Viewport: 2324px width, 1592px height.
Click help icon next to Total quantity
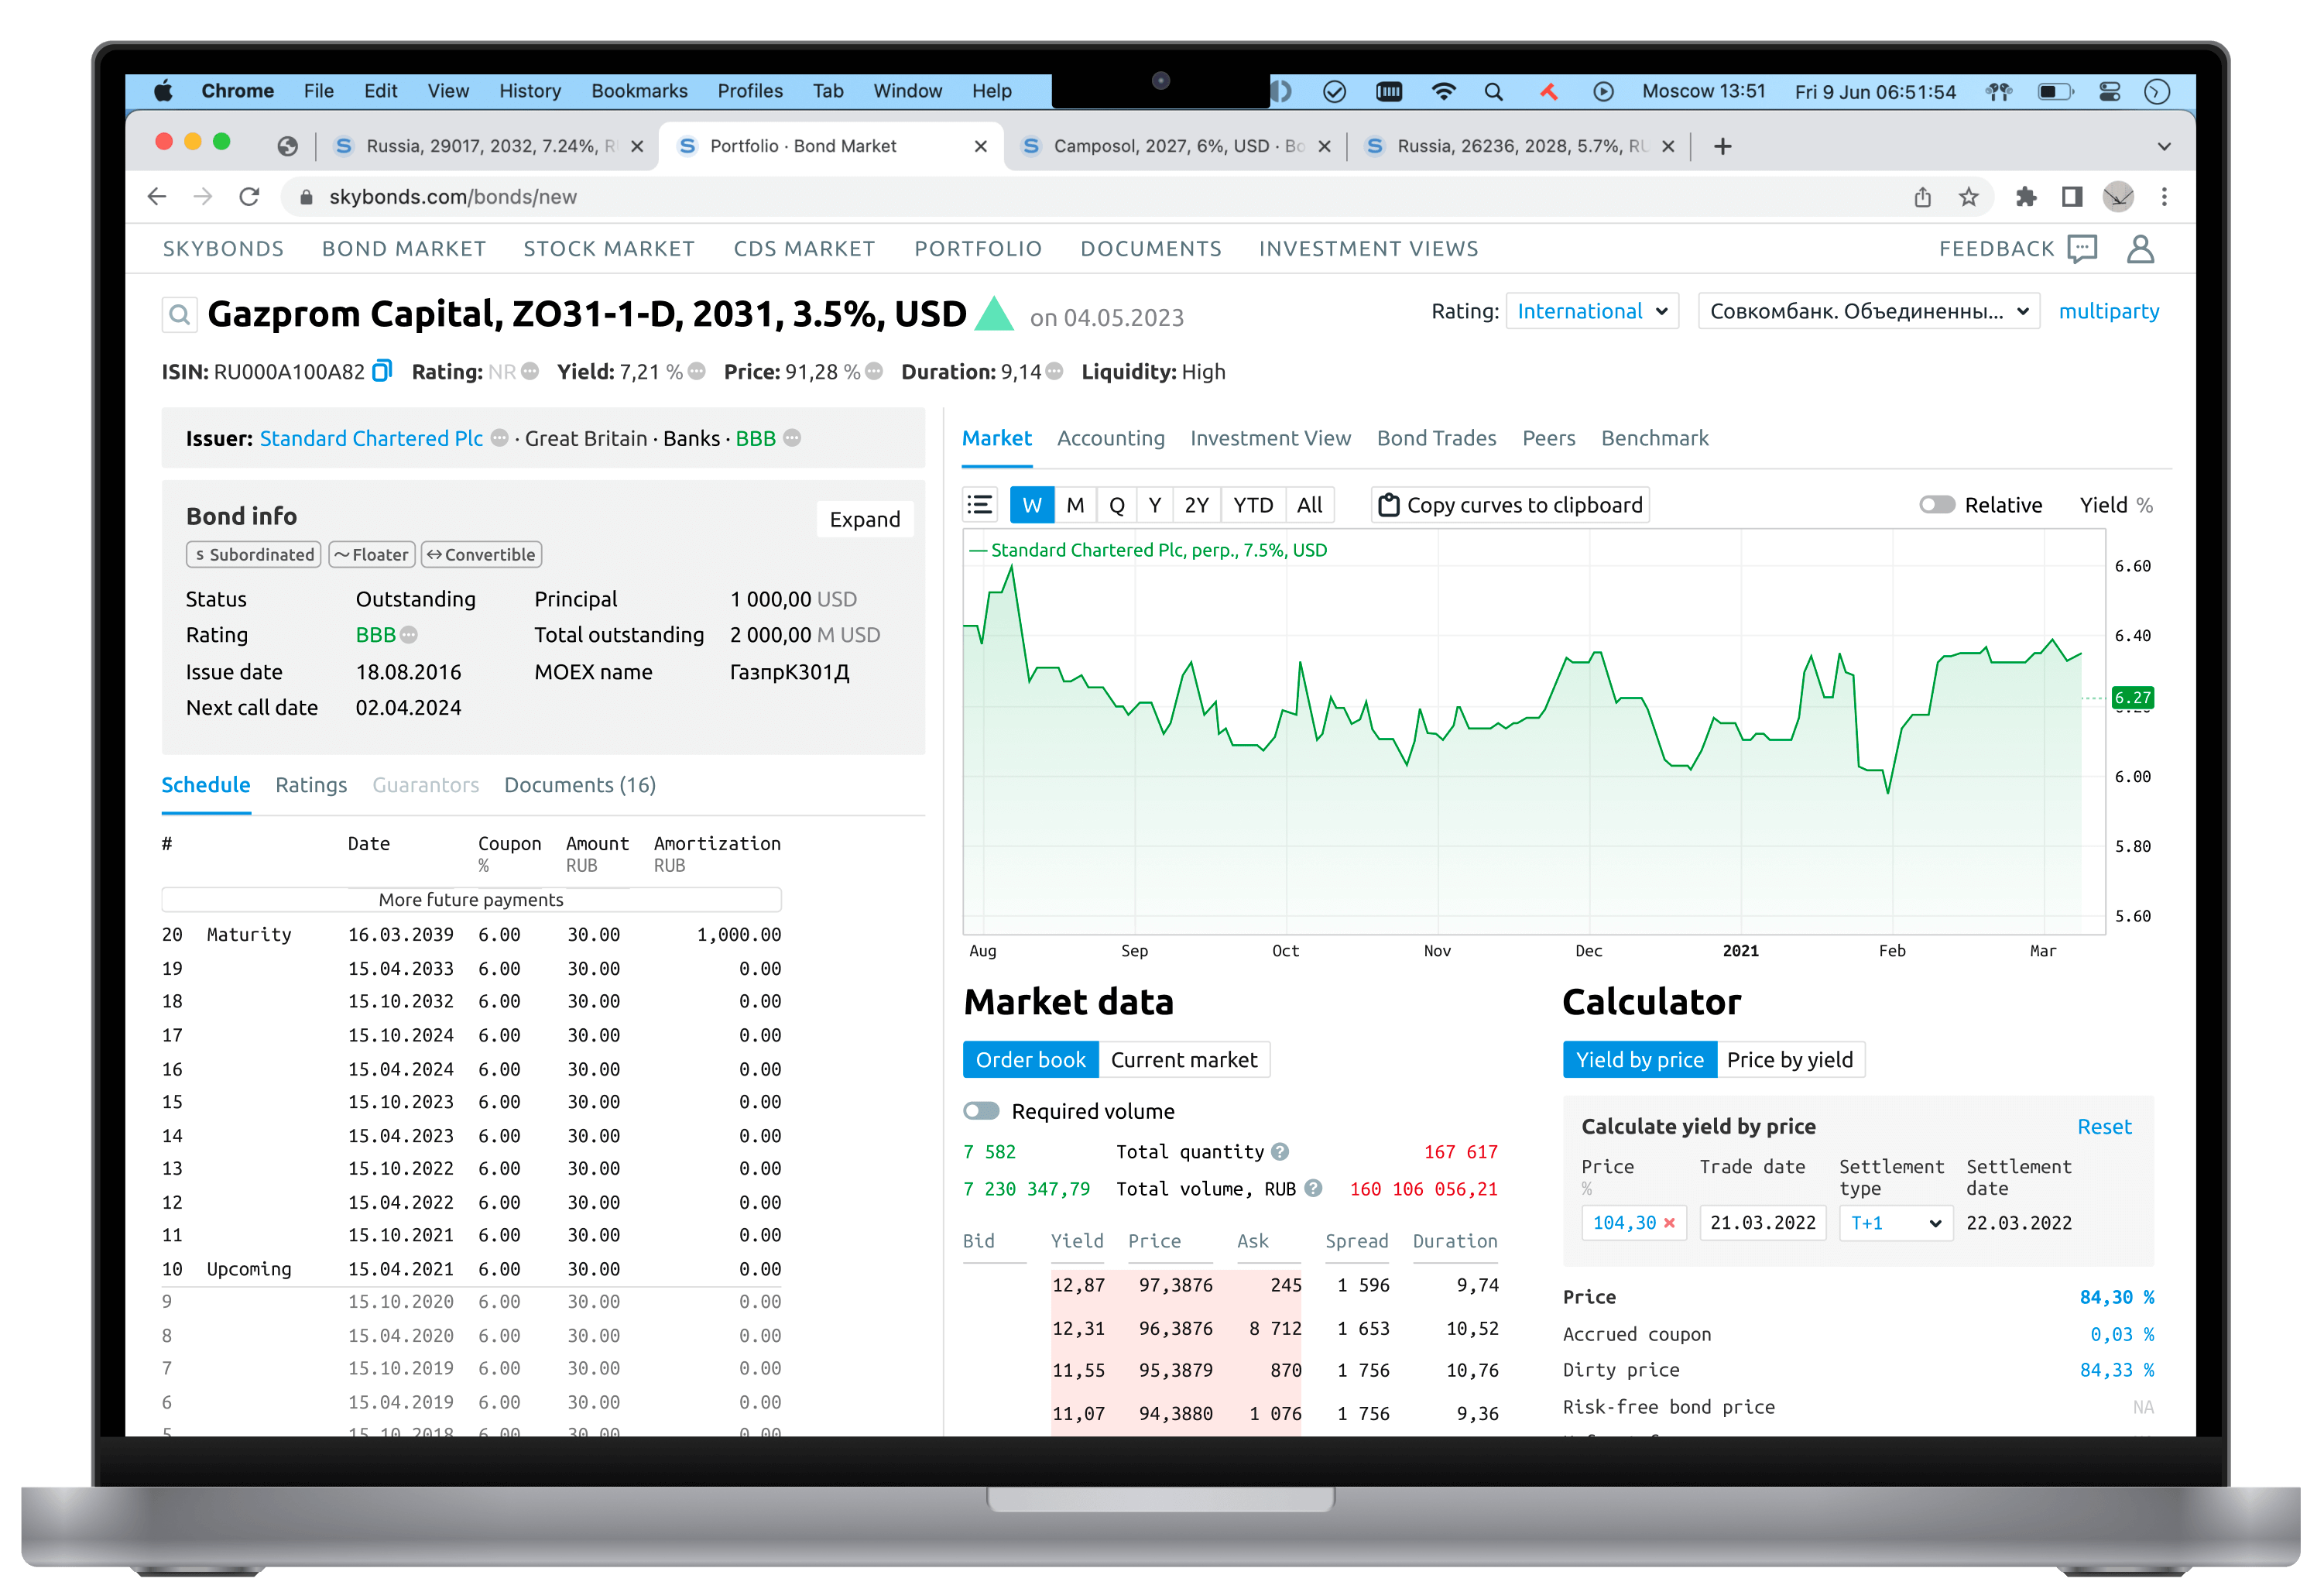pyautogui.click(x=1279, y=1151)
